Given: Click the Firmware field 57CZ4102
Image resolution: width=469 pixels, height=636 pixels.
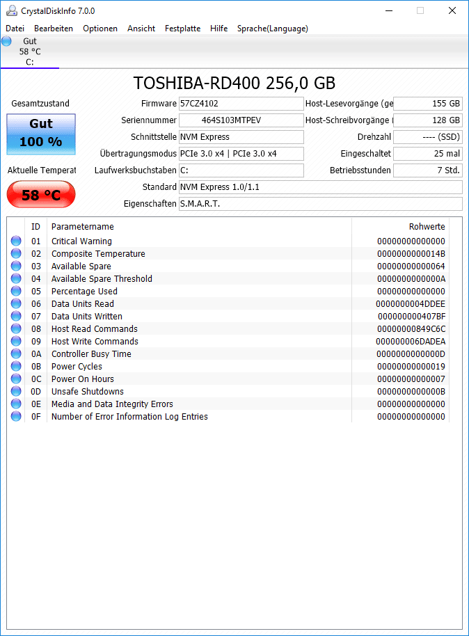Looking at the screenshot, I should click(241, 104).
